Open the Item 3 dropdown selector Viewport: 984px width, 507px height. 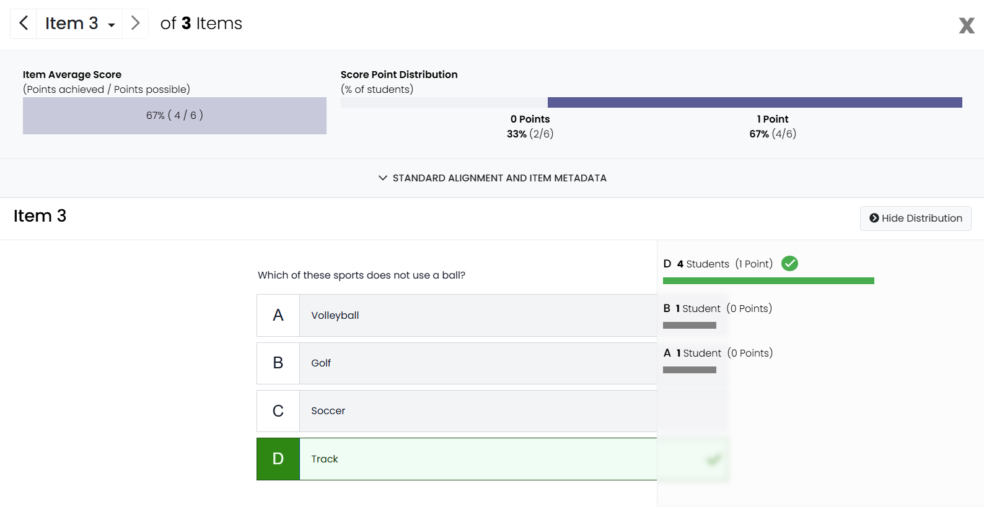point(79,24)
